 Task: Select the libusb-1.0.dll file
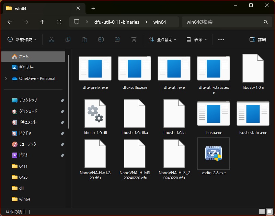coord(95,114)
